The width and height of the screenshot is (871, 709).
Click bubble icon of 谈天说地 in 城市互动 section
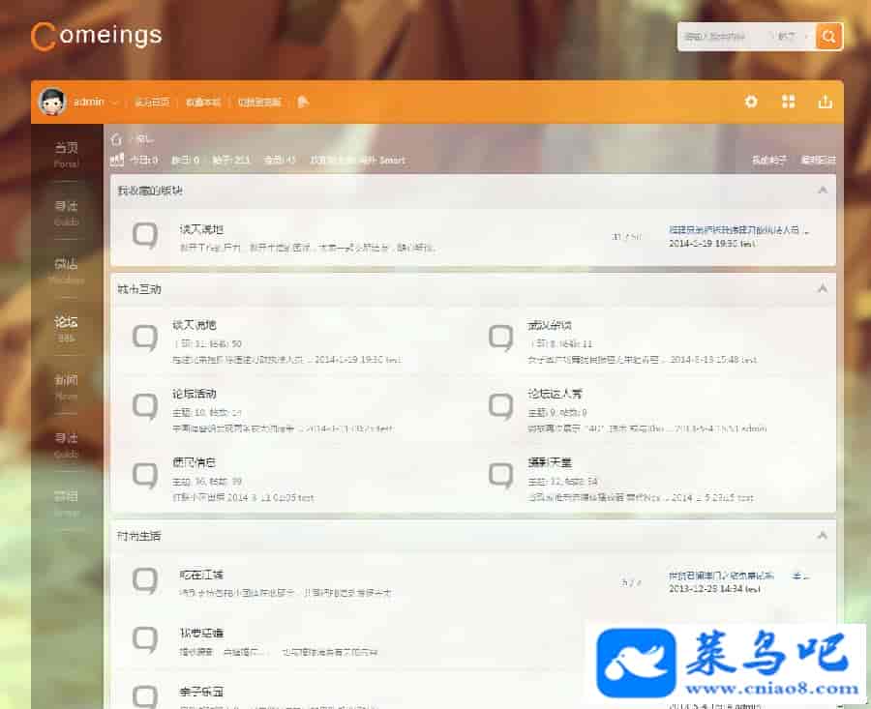[145, 339]
